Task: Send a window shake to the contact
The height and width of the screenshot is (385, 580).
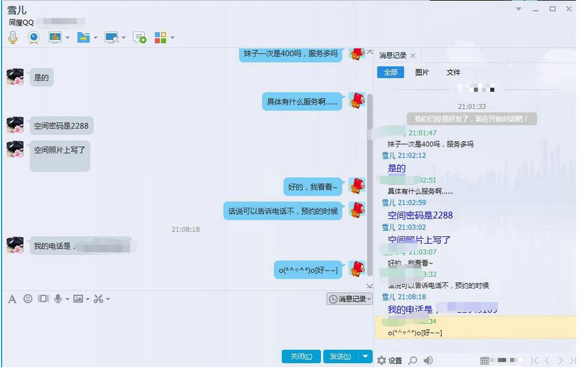Action: pos(43,299)
